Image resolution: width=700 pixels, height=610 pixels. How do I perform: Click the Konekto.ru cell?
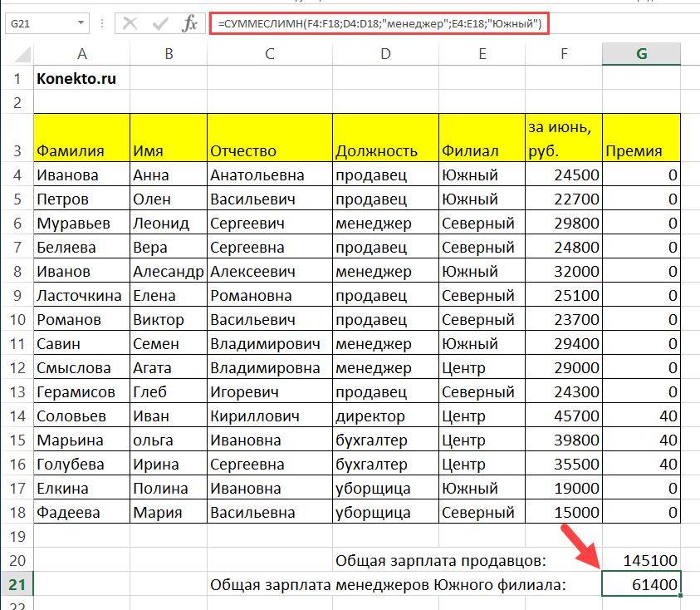click(81, 80)
